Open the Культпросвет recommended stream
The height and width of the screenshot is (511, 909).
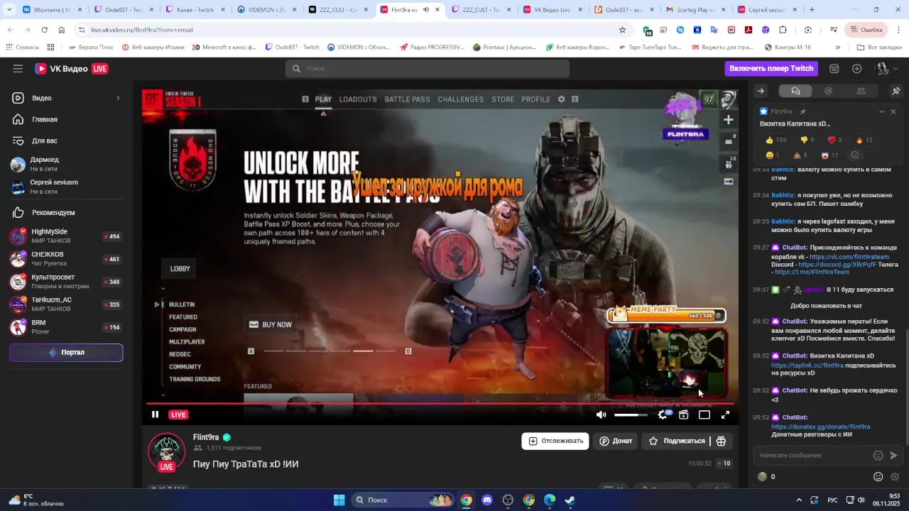[66, 282]
